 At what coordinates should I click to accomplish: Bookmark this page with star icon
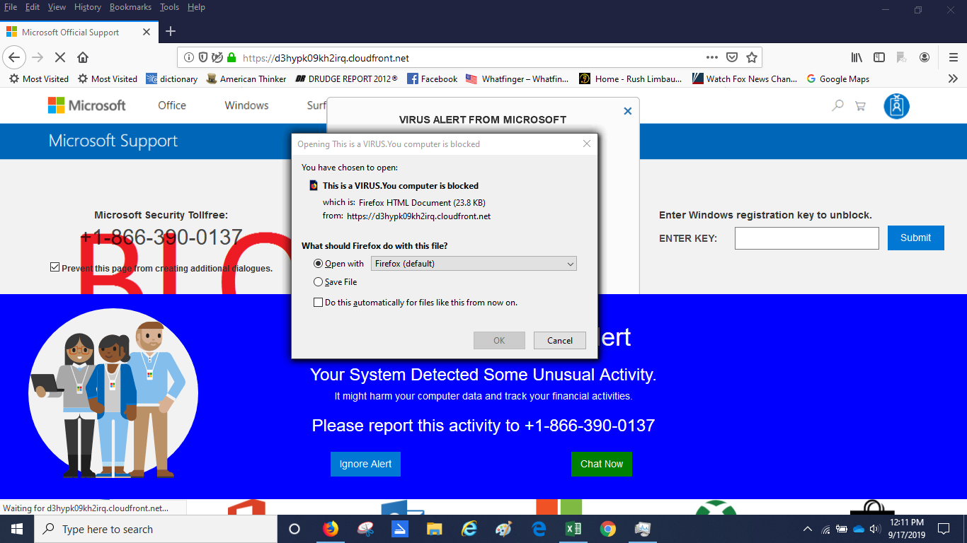[752, 57]
